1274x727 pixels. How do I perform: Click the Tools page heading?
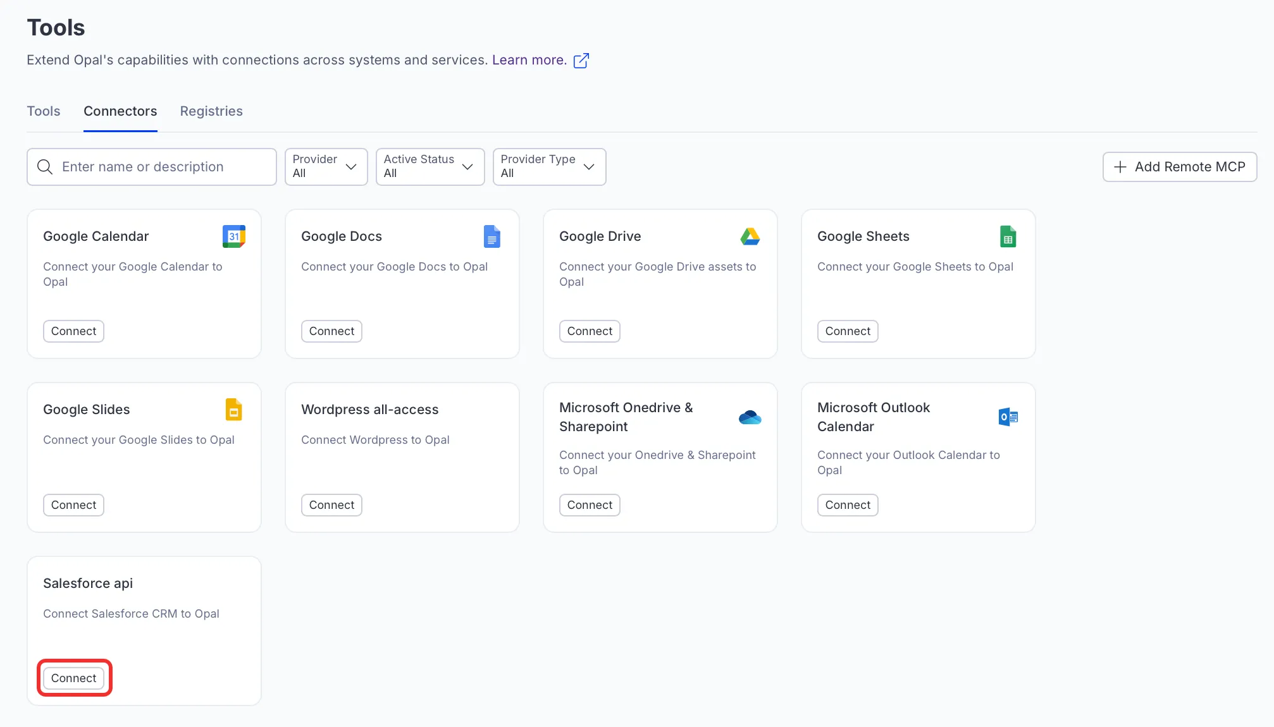tap(56, 28)
